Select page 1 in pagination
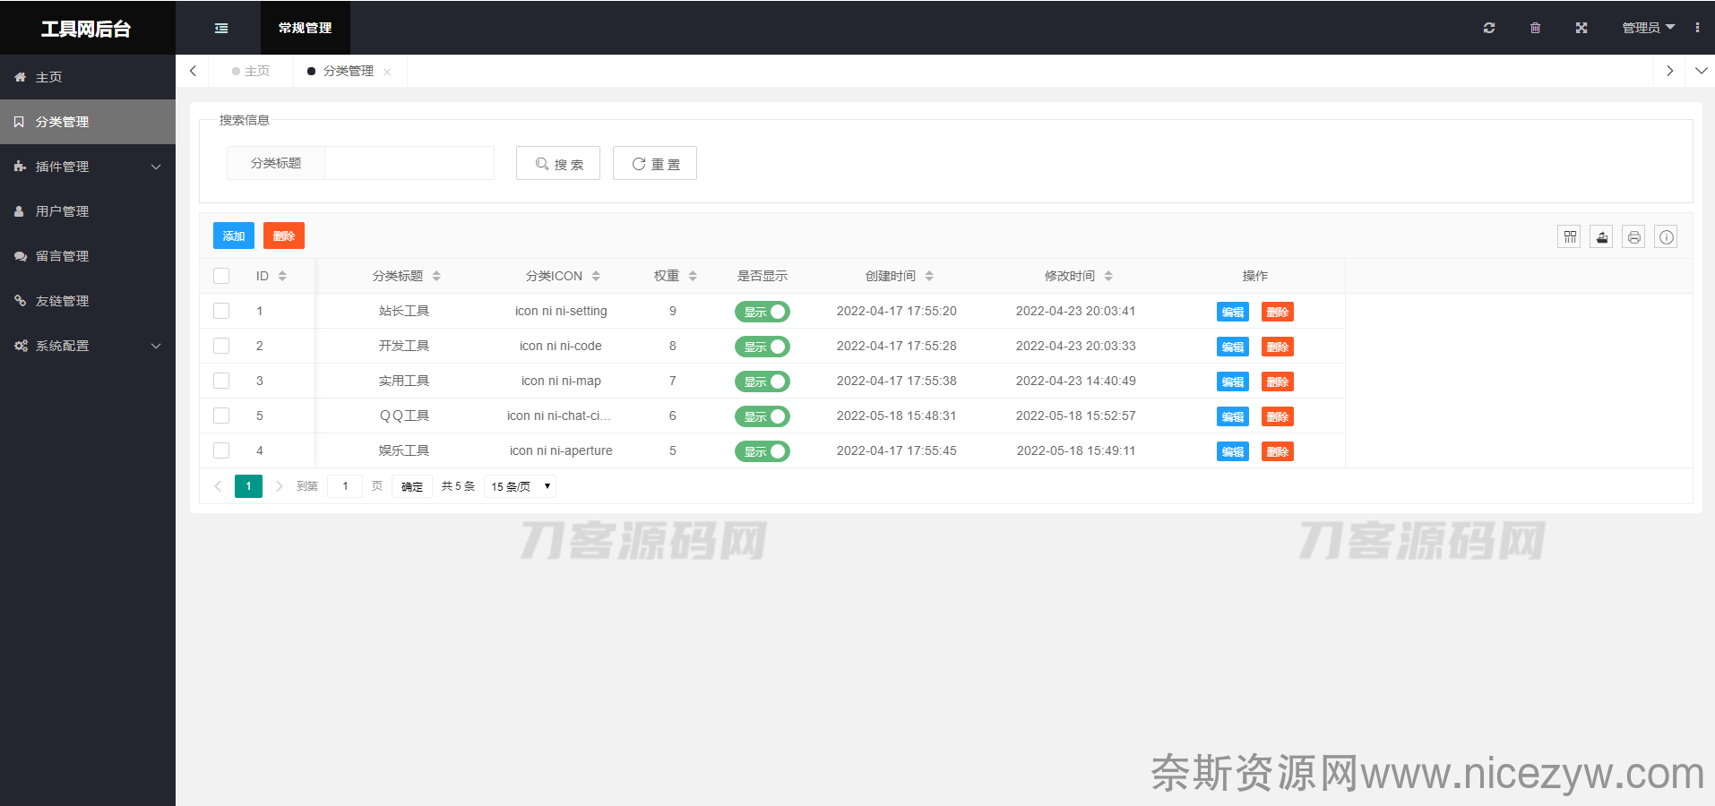Screen dimensions: 1715x806 pyautogui.click(x=248, y=486)
